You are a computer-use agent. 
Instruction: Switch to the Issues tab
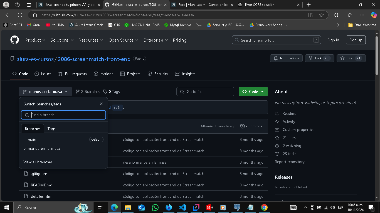(x=43, y=74)
